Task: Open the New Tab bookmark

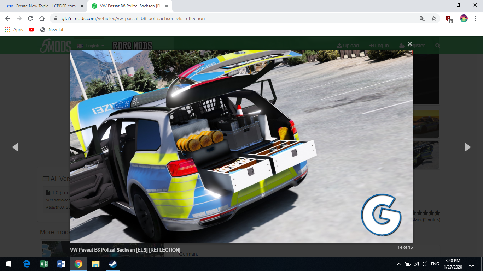Action: coord(52,30)
